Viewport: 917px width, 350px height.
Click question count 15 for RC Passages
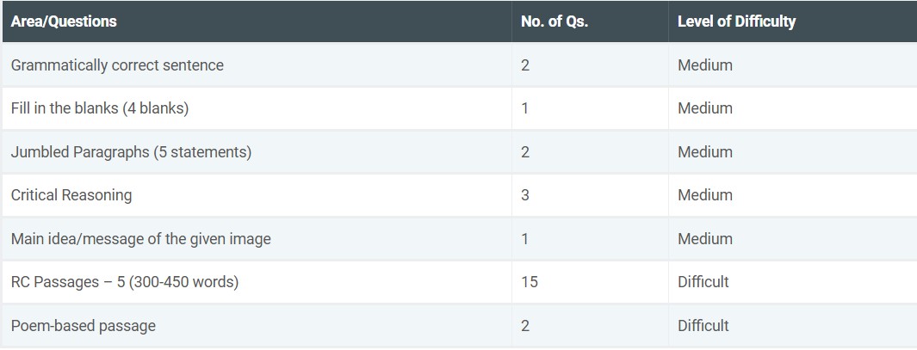tap(530, 282)
